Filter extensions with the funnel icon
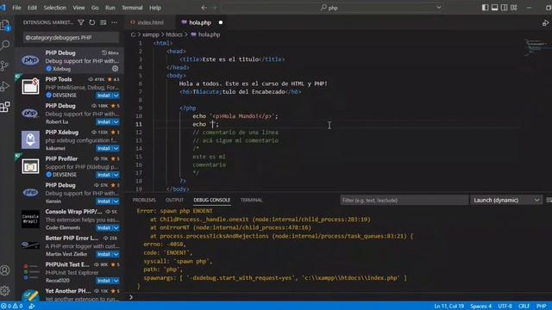Screen dimensions: 552x310 pos(80,22)
